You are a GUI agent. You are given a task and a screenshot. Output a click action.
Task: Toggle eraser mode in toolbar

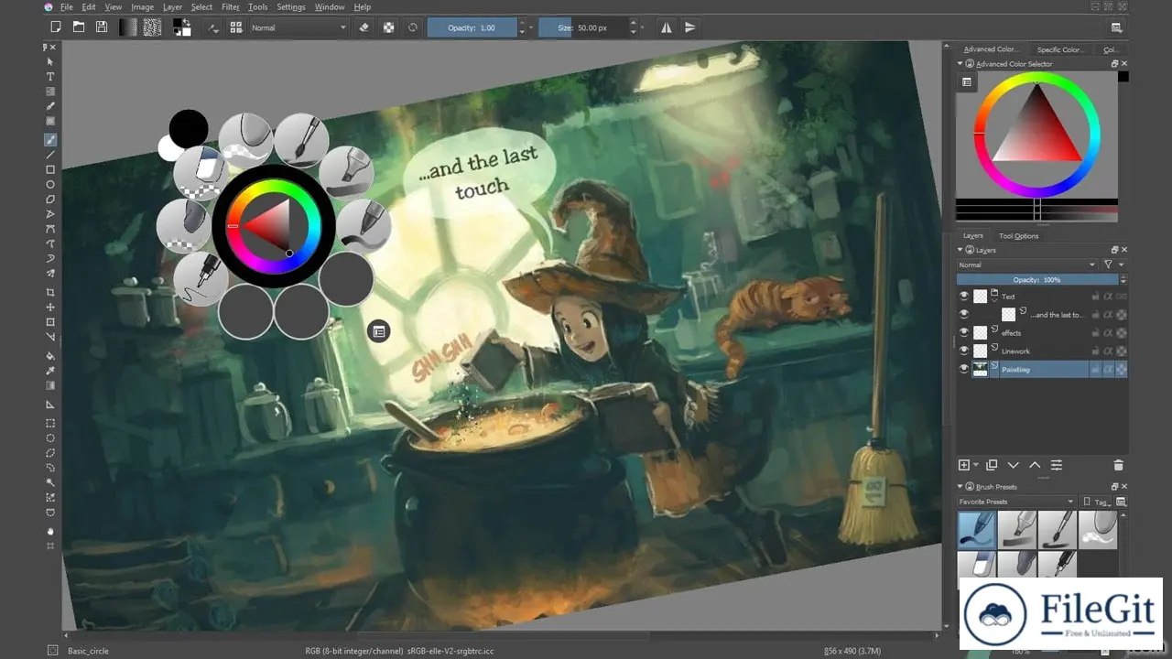tap(364, 27)
